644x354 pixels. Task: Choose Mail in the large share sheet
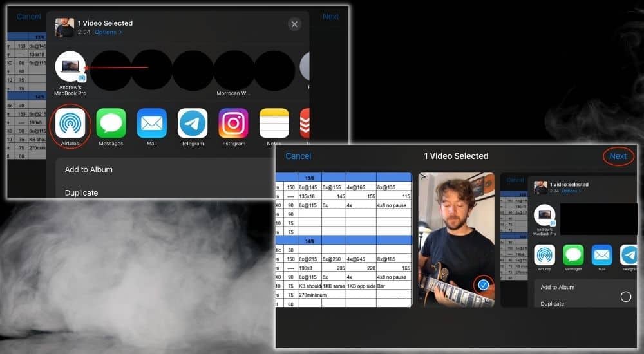[151, 123]
